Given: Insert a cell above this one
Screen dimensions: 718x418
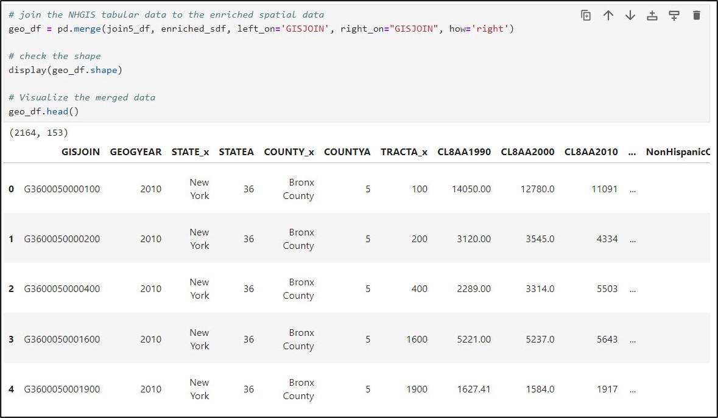Looking at the screenshot, I should pyautogui.click(x=652, y=16).
